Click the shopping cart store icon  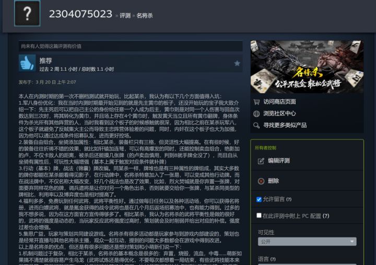pos(256,102)
